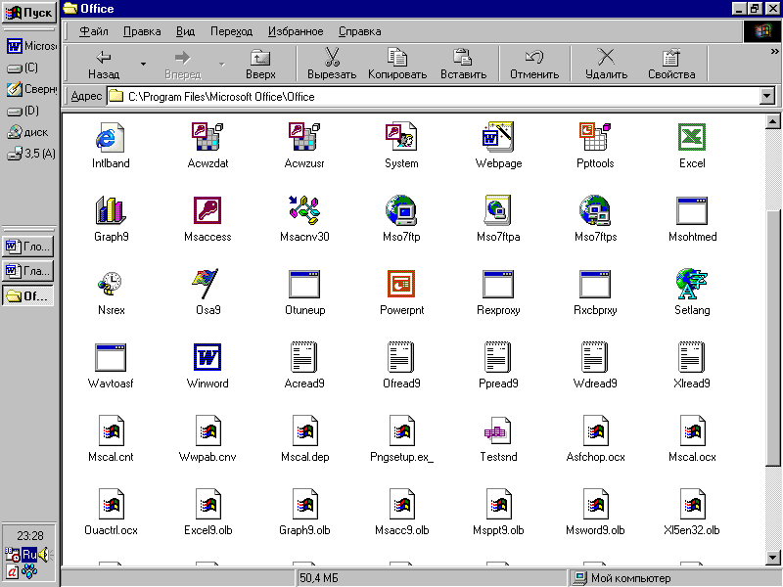Viewport: 783px width, 587px height.
Task: Click the Вырезать cut button
Action: point(332,64)
